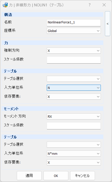Open the 強制方向 dropdown
112x182 pixels.
point(74,51)
